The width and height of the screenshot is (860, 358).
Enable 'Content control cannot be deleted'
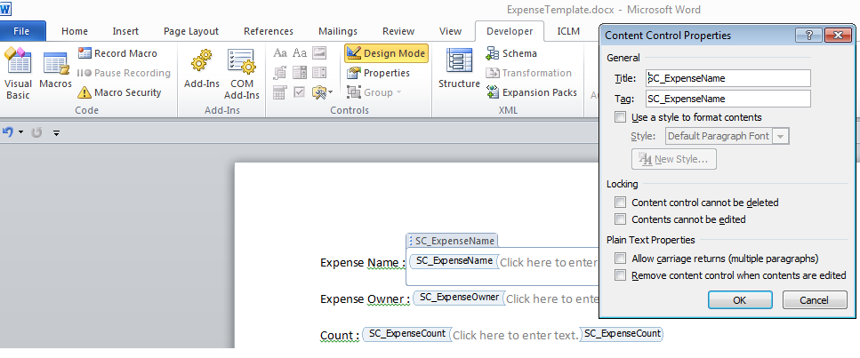(620, 203)
